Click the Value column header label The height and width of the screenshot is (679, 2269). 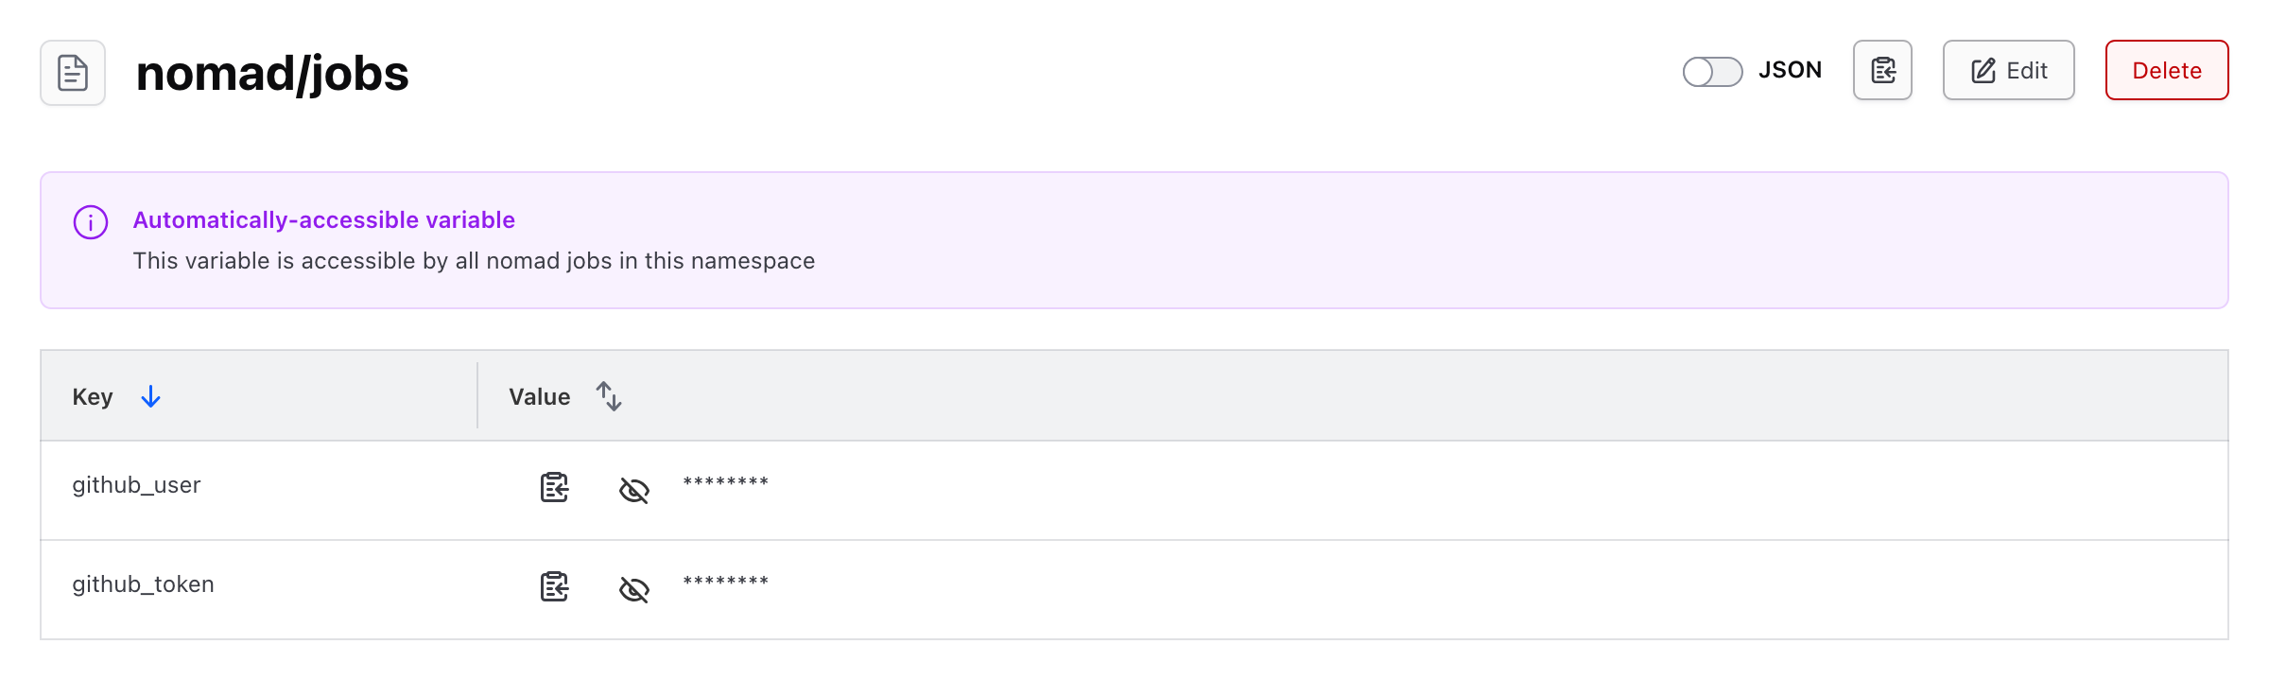click(x=539, y=397)
